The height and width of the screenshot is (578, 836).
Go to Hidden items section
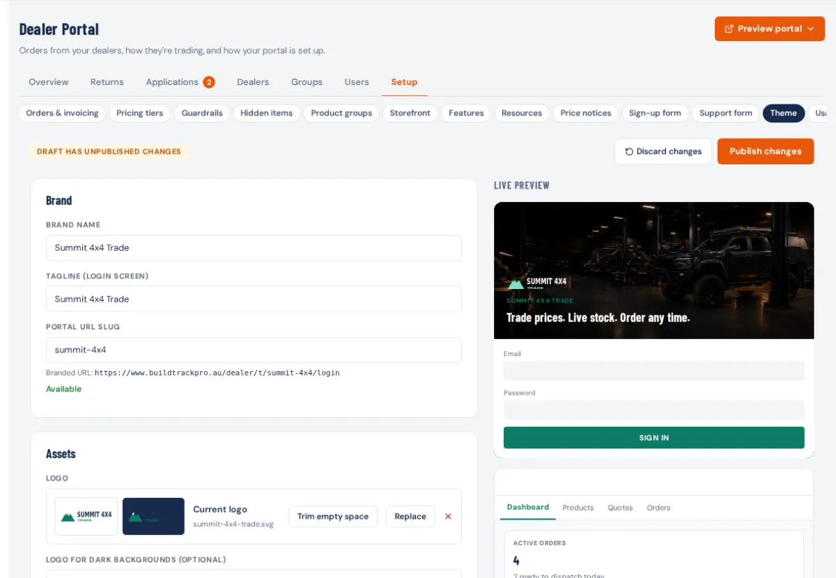pos(266,113)
